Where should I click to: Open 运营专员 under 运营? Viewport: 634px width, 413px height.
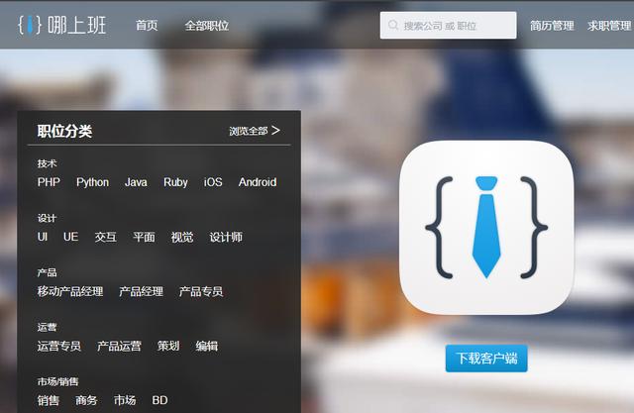click(59, 347)
